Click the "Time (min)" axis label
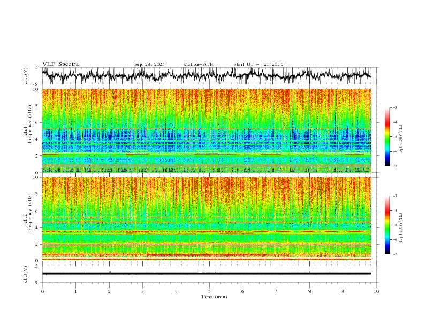Image resolution: width=424 pixels, height=327 pixels. click(214, 297)
